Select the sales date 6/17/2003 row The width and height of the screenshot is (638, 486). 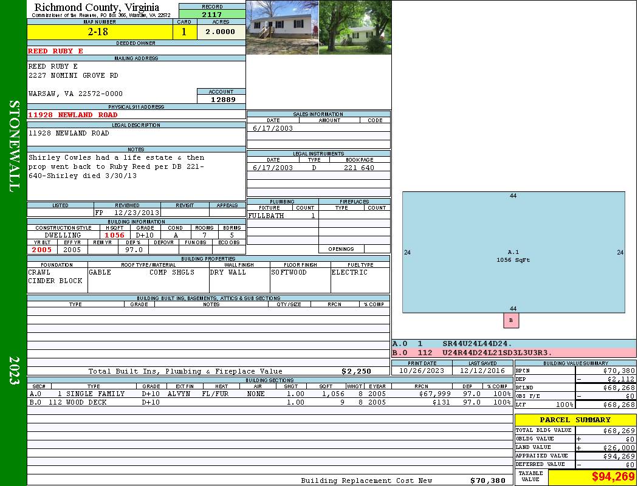click(x=273, y=128)
